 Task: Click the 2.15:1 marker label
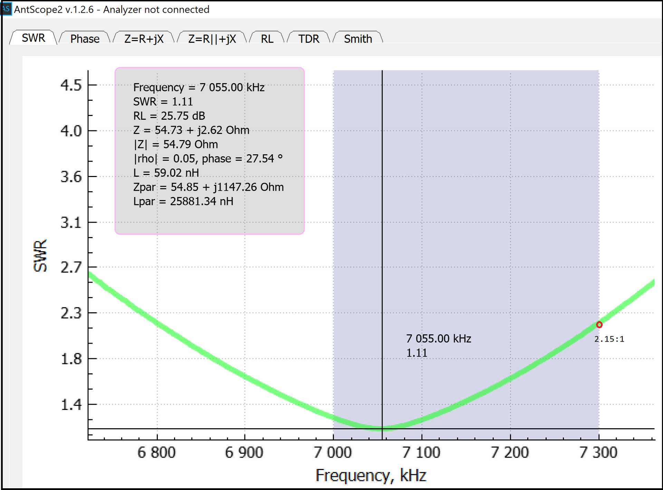click(x=609, y=339)
